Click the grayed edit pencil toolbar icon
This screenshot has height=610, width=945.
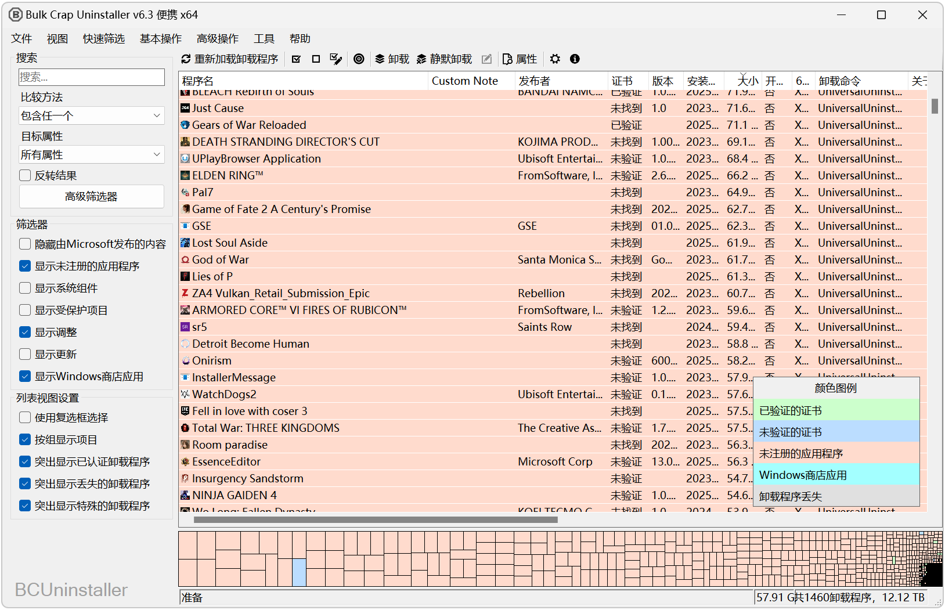click(487, 59)
